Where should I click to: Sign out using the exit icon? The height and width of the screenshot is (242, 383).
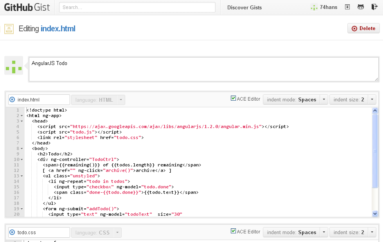(374, 7)
